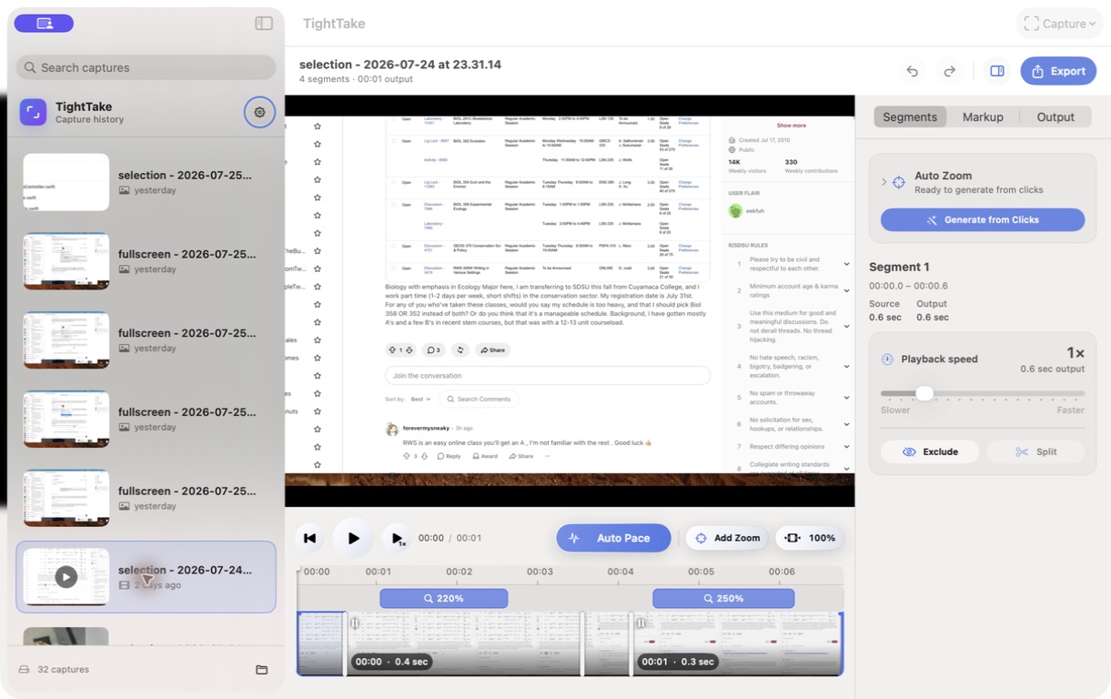Viewport: 1111px width, 699px height.
Task: Click the Segment 1 heading
Action: pyautogui.click(x=899, y=267)
